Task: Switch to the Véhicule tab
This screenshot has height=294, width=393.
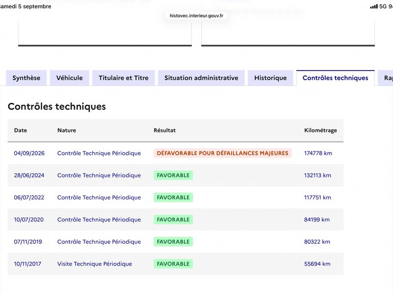Action: tap(69, 78)
